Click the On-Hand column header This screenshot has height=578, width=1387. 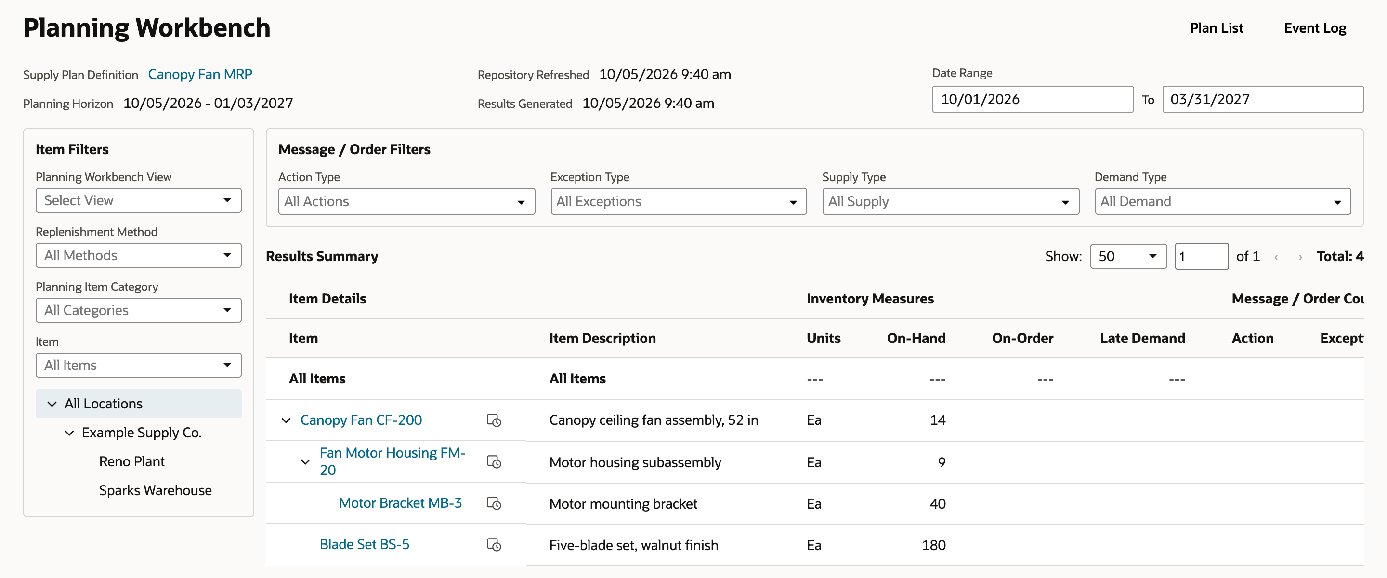[x=916, y=338]
